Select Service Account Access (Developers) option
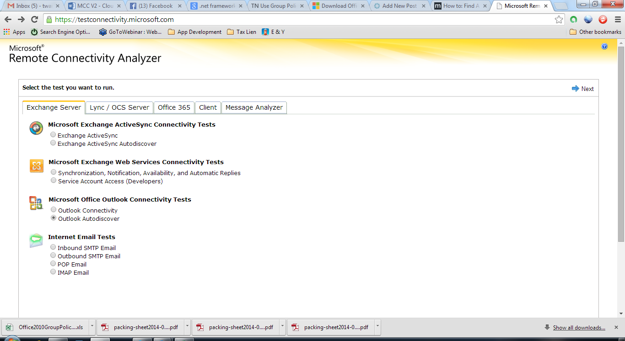This screenshot has height=341, width=625. click(x=54, y=181)
